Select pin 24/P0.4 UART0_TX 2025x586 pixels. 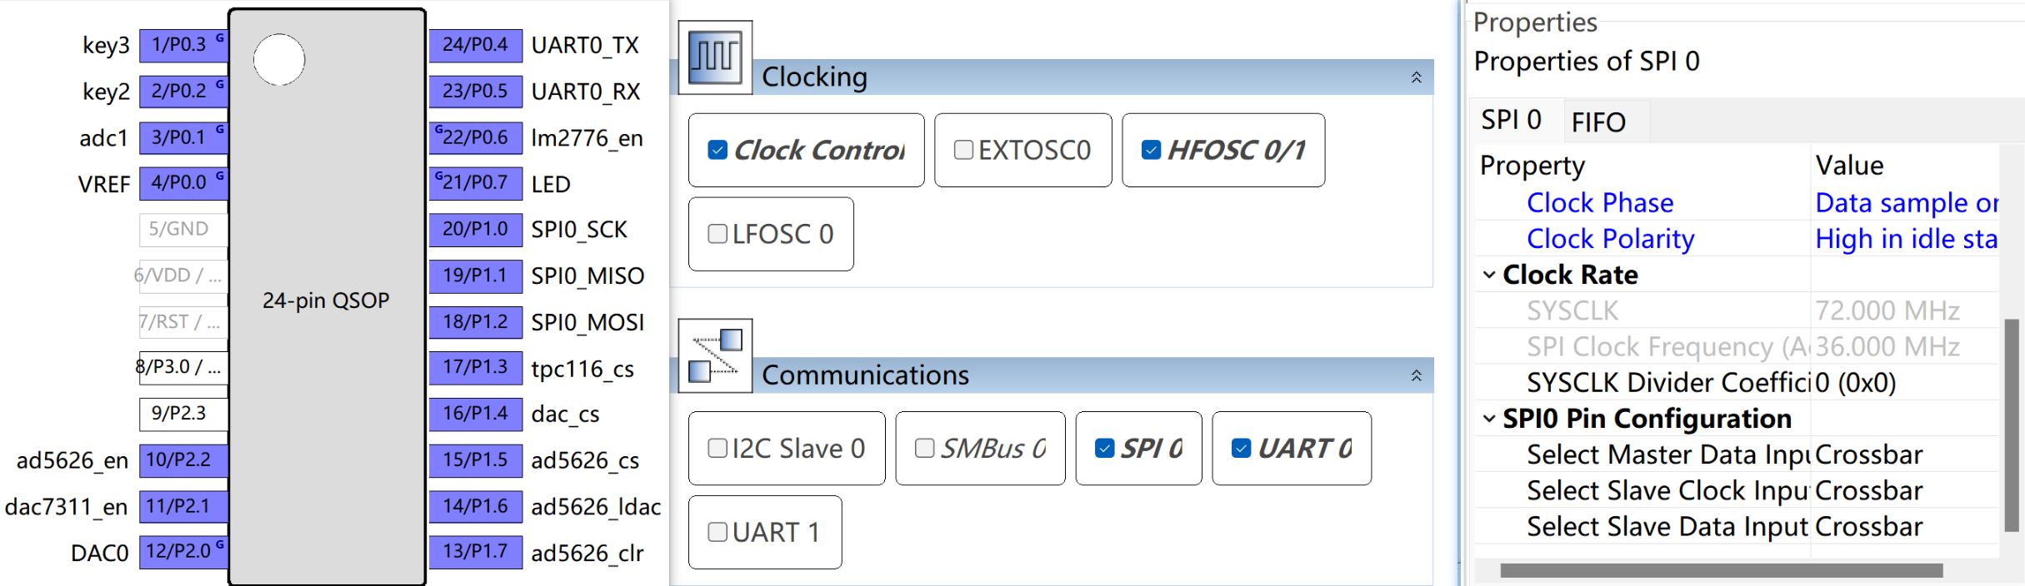(476, 45)
